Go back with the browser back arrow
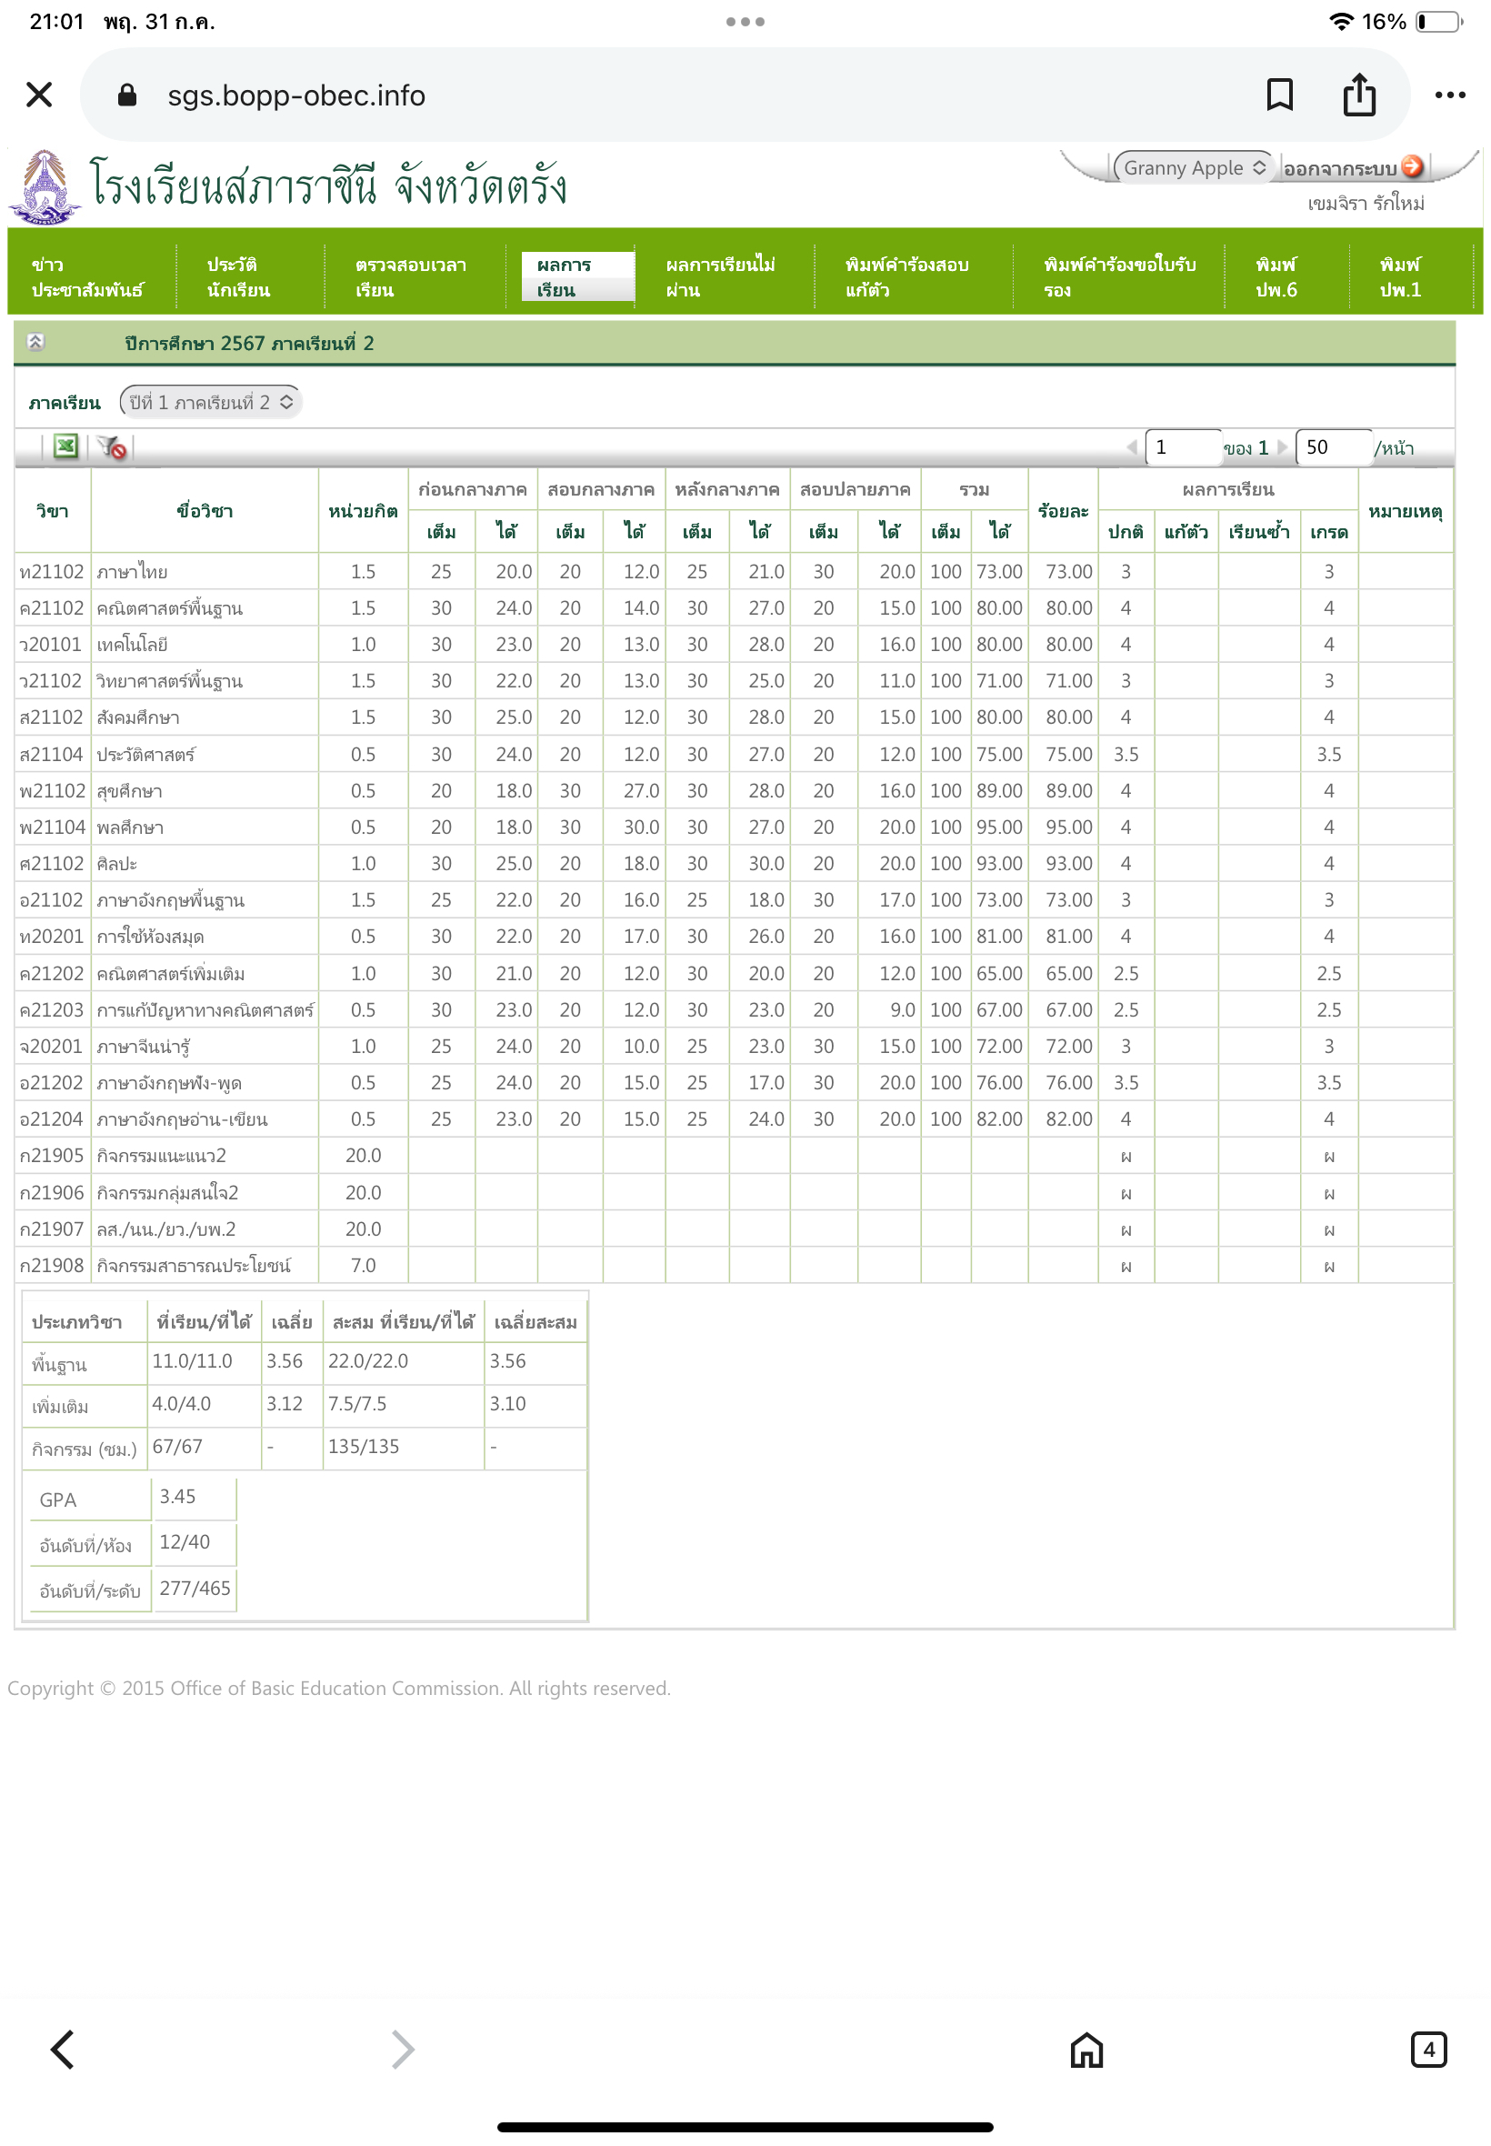1491x2146 pixels. [63, 2050]
